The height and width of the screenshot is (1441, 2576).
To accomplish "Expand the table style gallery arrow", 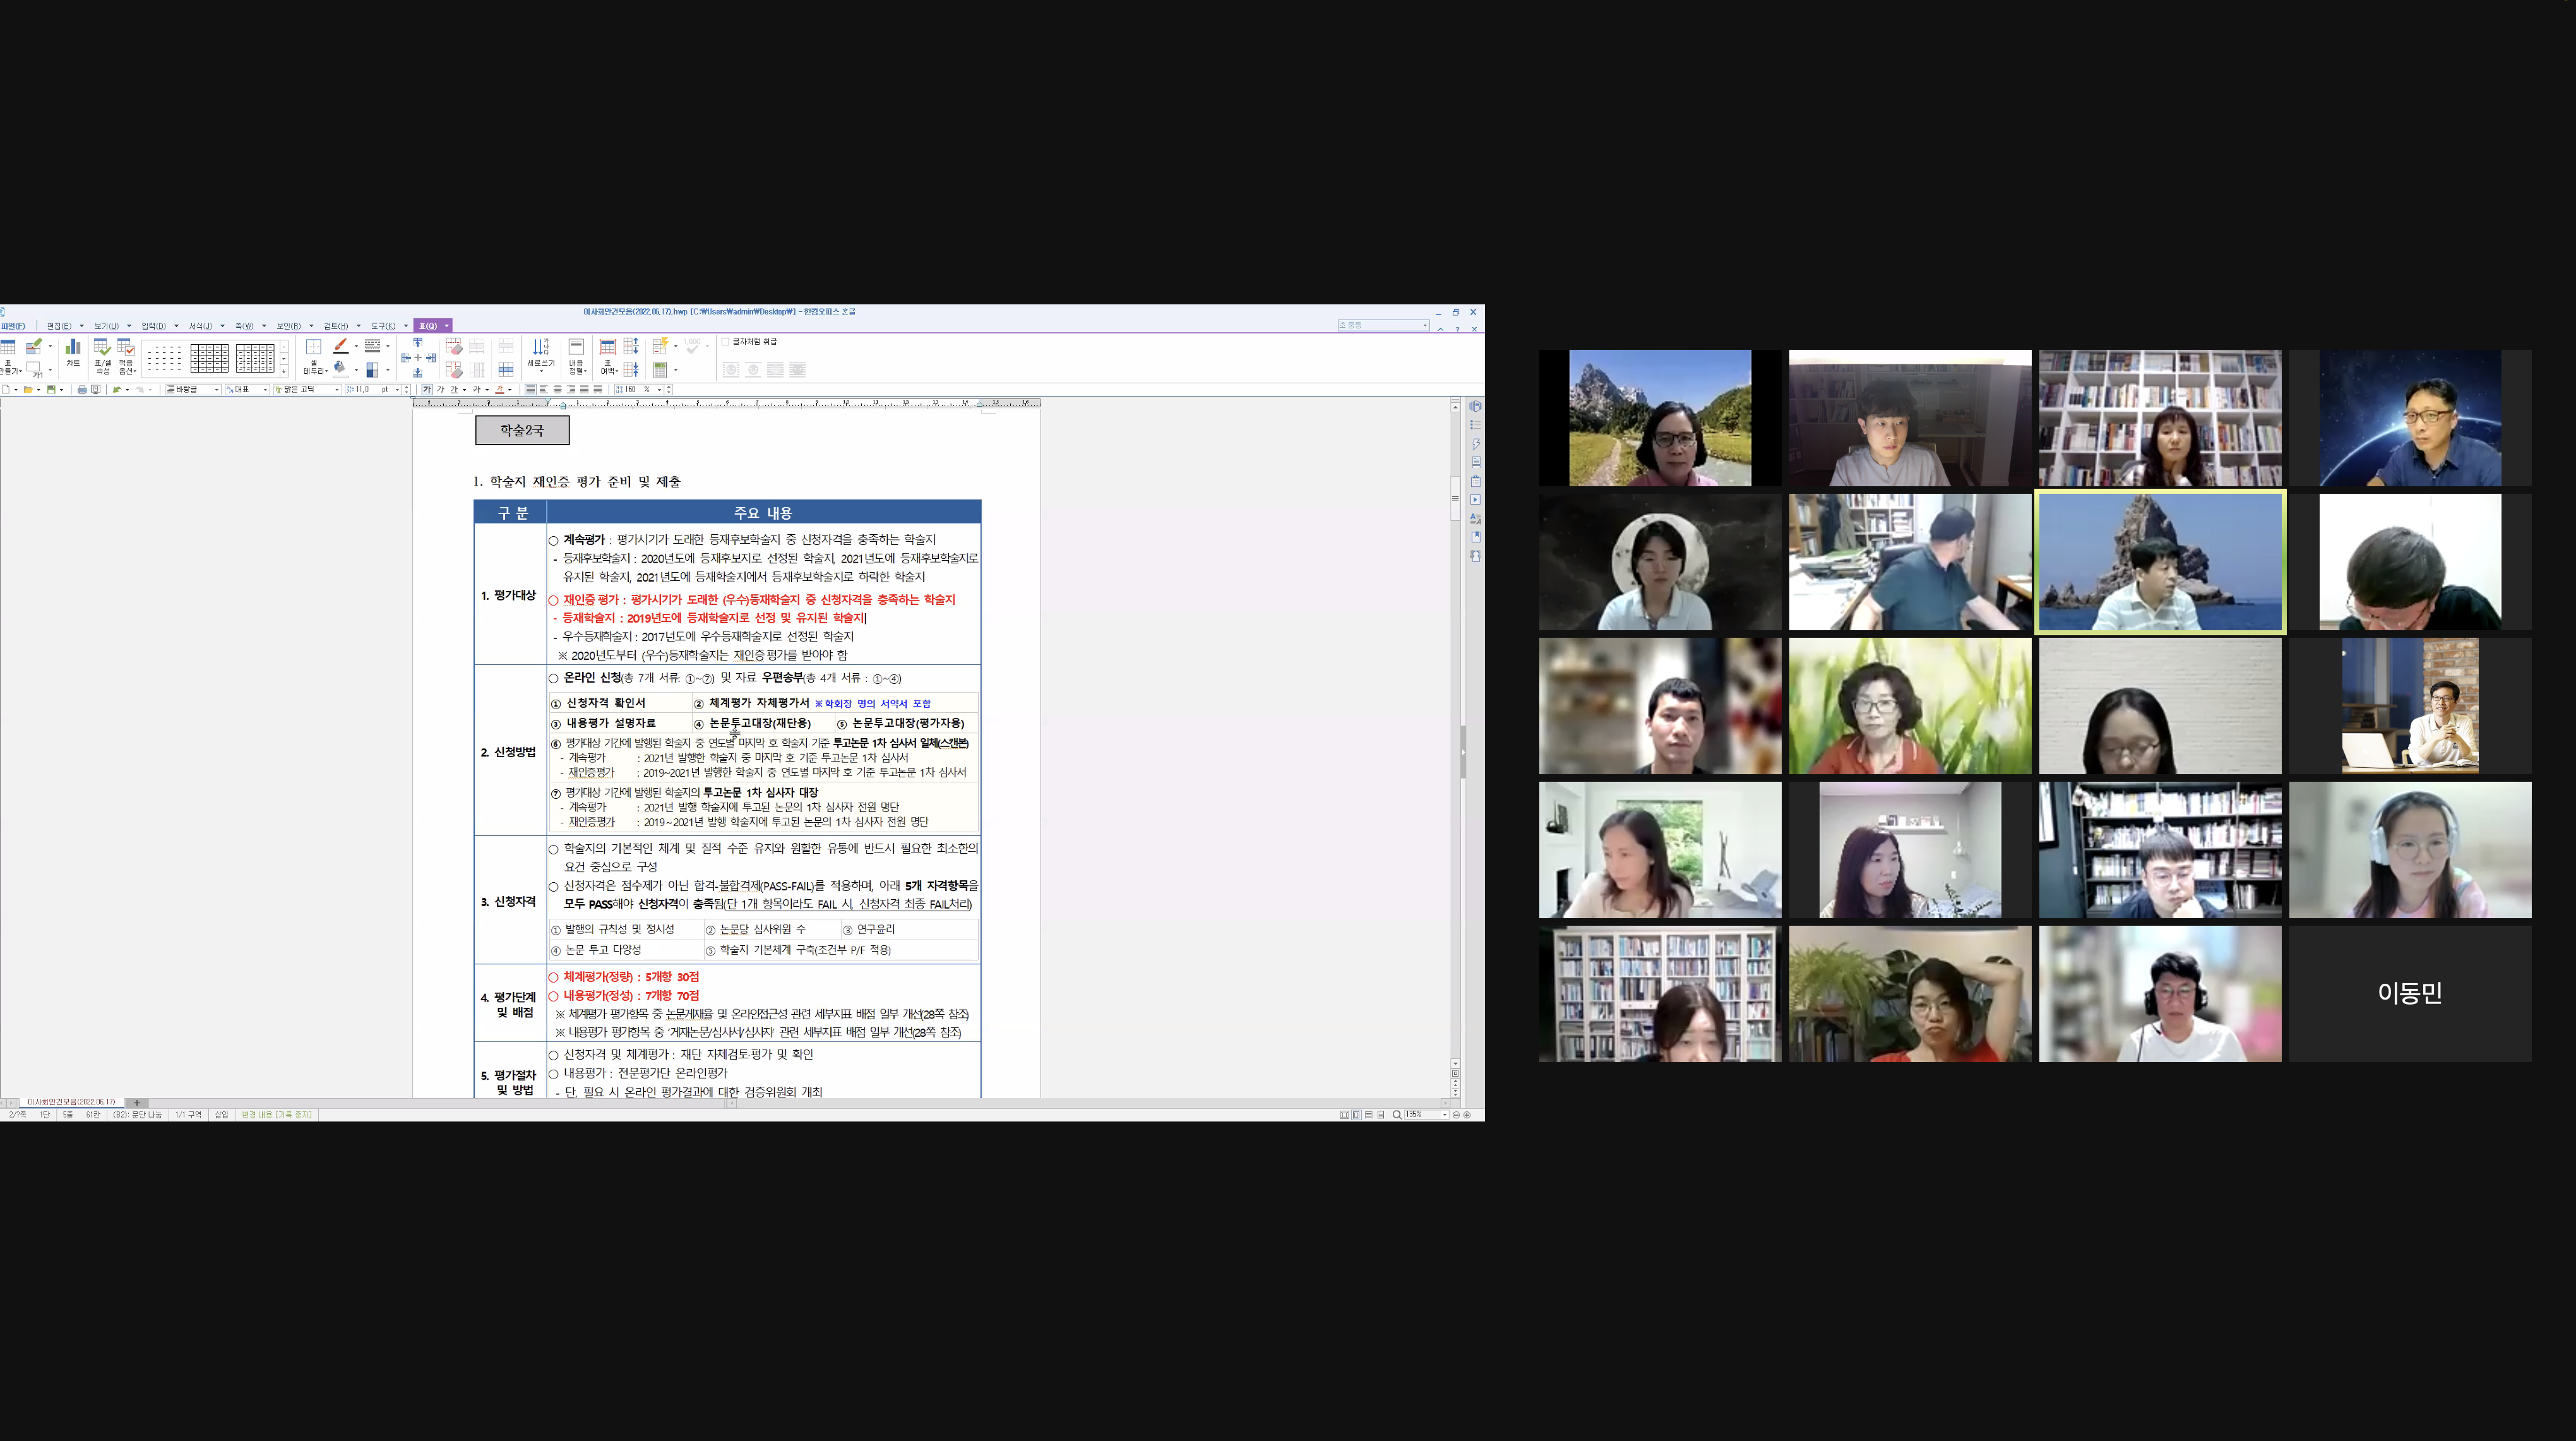I will [x=284, y=372].
